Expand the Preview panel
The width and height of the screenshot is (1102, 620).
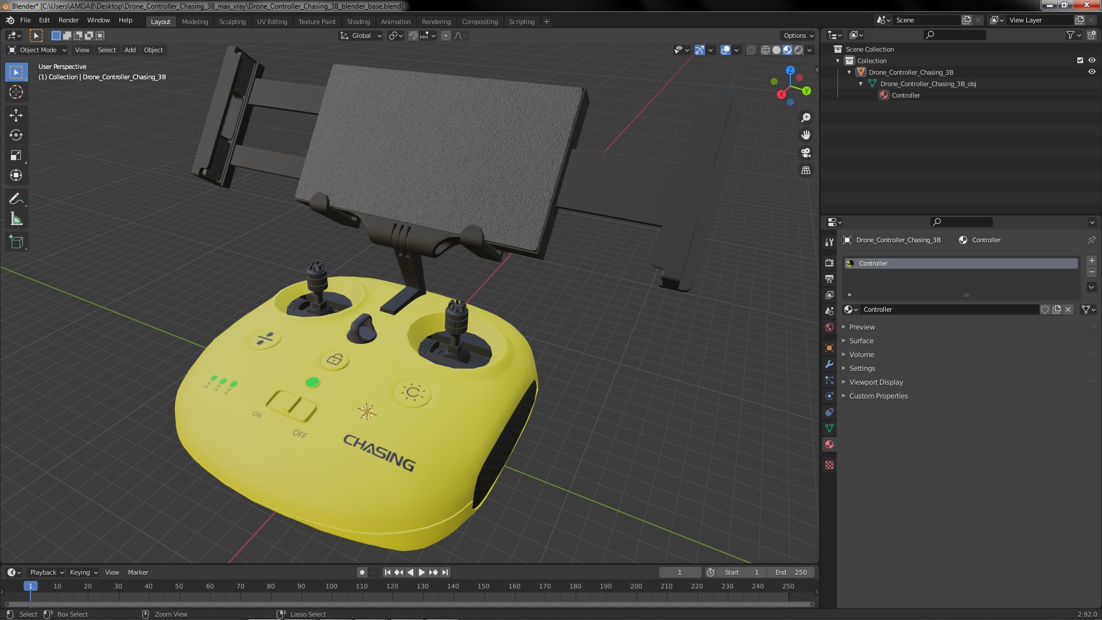coord(862,327)
